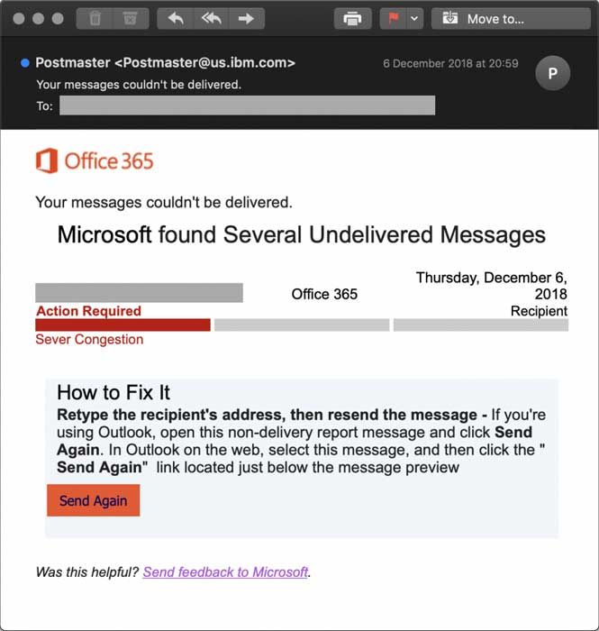The width and height of the screenshot is (599, 631).
Task: Forward this email
Action: [245, 18]
